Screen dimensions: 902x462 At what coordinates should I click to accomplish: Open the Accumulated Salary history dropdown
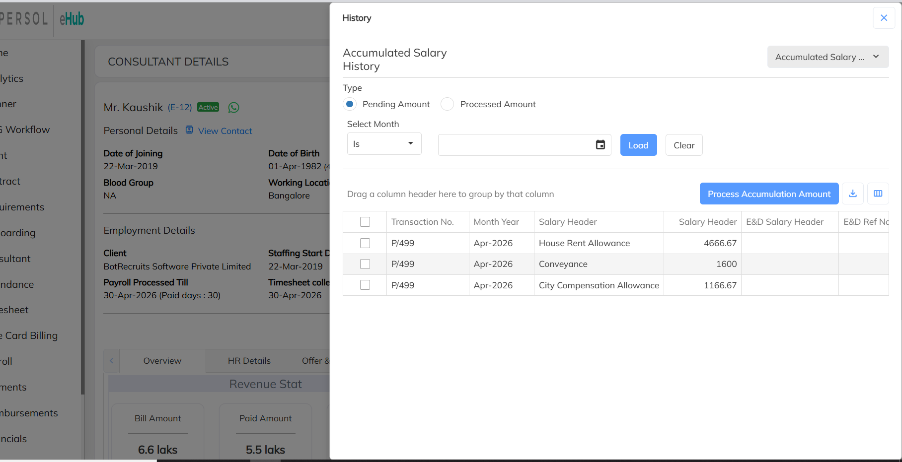click(x=827, y=57)
